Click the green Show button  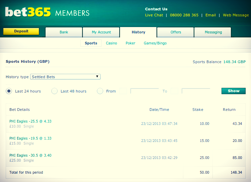pyautogui.click(x=233, y=91)
